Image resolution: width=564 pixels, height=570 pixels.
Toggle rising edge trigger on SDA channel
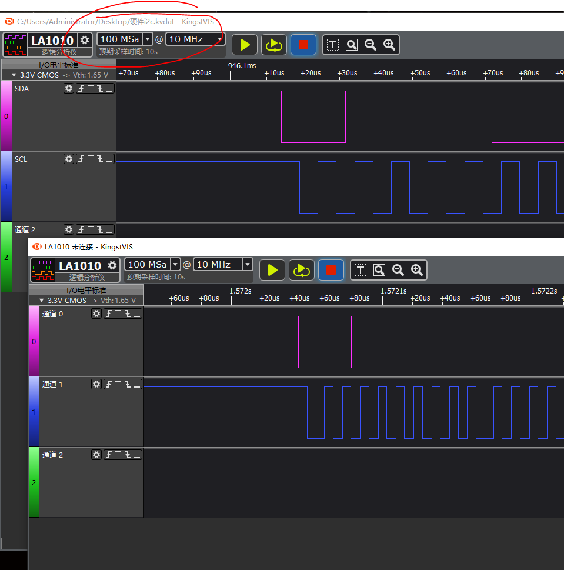pyautogui.click(x=82, y=88)
